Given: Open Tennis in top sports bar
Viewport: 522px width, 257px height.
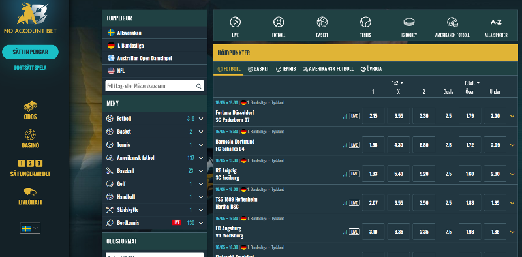Looking at the screenshot, I should pos(365,27).
